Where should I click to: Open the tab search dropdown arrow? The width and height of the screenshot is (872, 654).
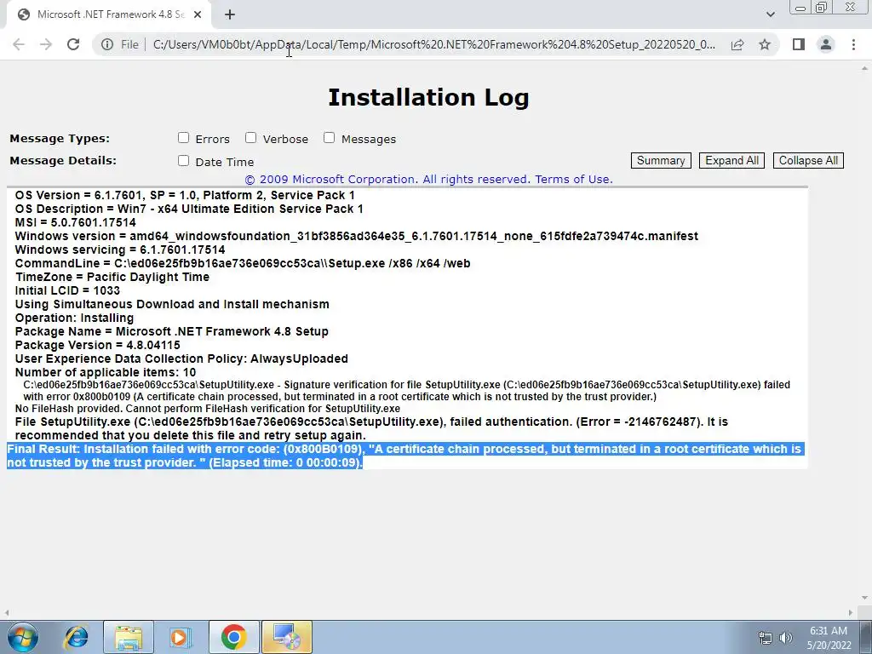pos(770,15)
